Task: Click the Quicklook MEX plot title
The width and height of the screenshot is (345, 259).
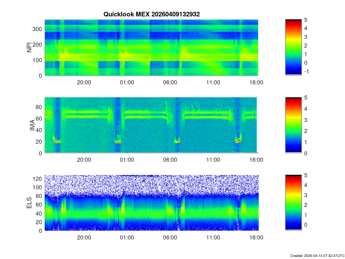Action: 152,14
